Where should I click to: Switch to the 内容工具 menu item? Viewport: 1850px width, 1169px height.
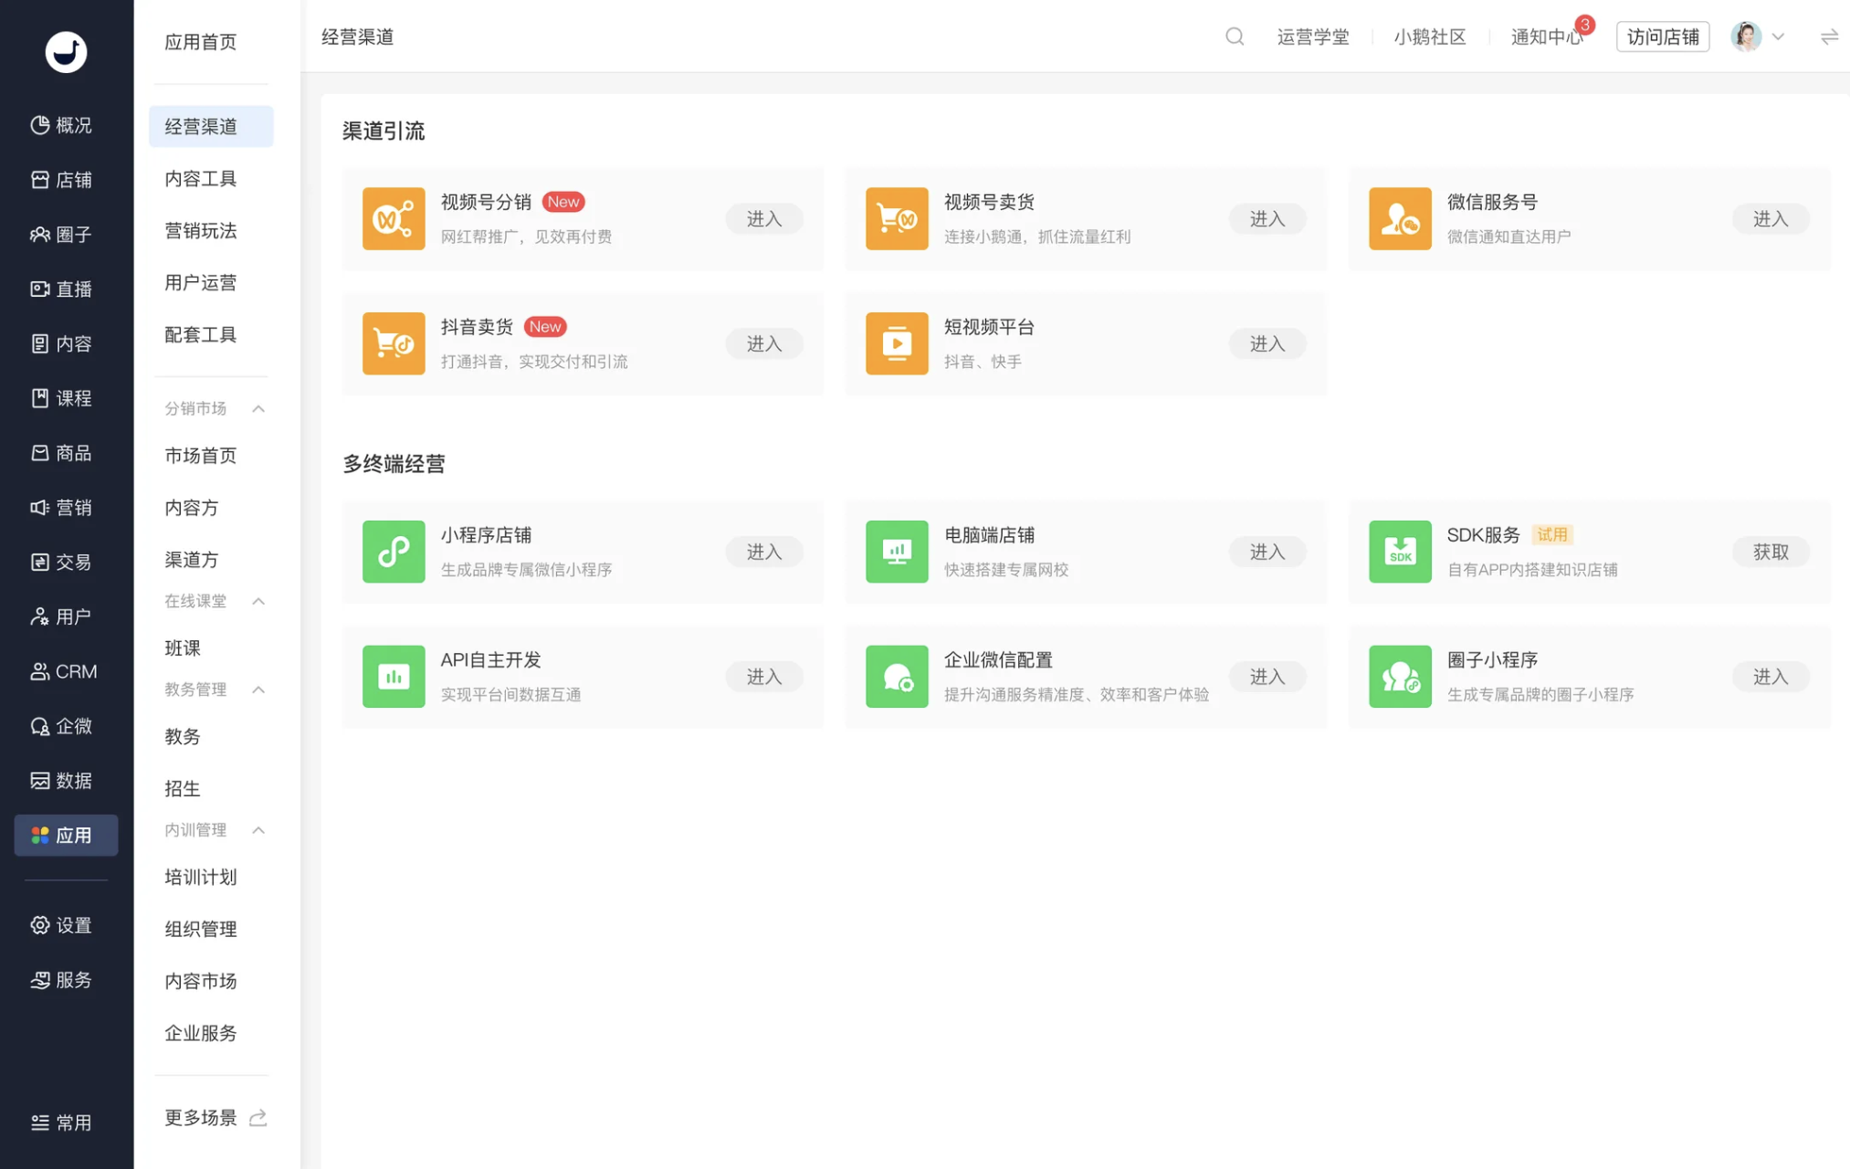(199, 178)
